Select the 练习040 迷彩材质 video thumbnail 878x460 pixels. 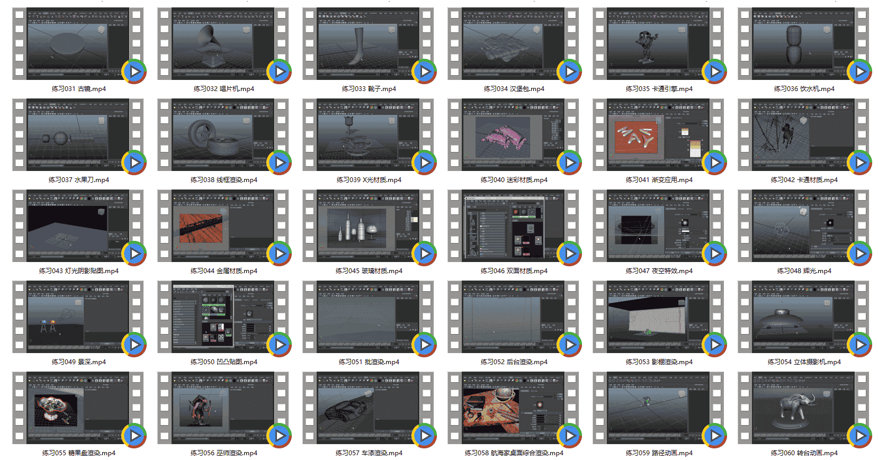[513, 135]
